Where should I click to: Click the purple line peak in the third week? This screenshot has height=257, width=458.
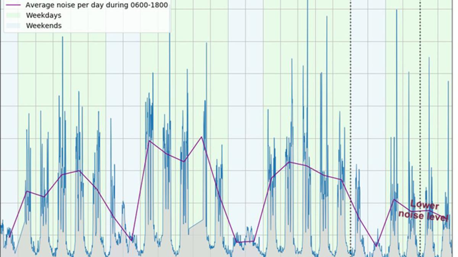point(289,162)
